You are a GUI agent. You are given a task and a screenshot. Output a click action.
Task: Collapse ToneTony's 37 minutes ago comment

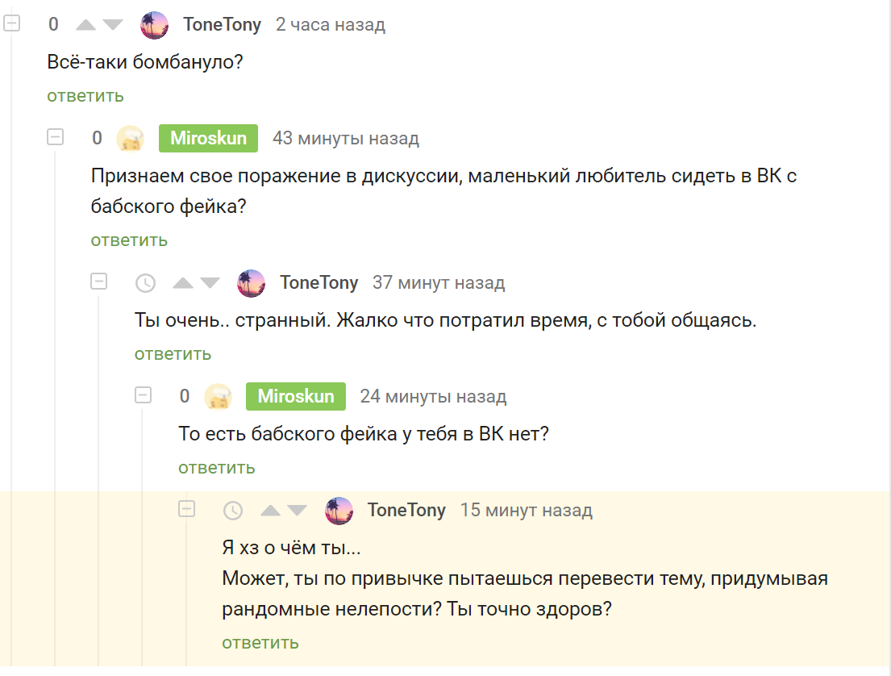coord(98,282)
